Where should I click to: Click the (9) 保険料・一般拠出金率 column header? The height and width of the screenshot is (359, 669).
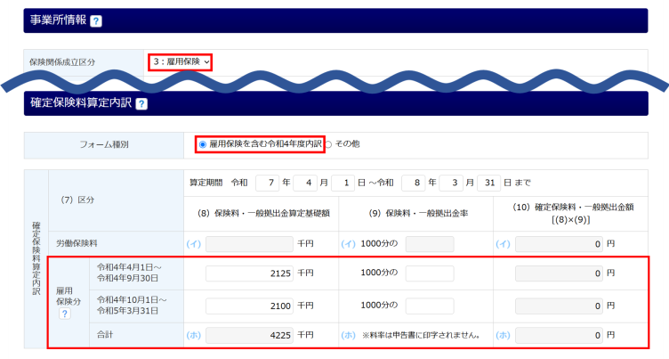pos(418,213)
